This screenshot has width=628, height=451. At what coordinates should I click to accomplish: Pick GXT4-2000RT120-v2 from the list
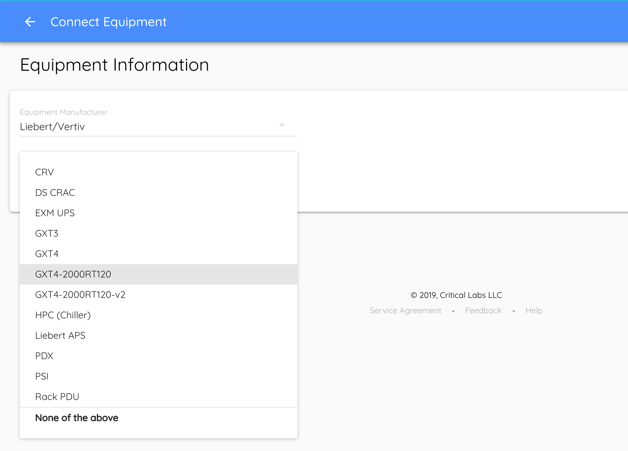(80, 295)
